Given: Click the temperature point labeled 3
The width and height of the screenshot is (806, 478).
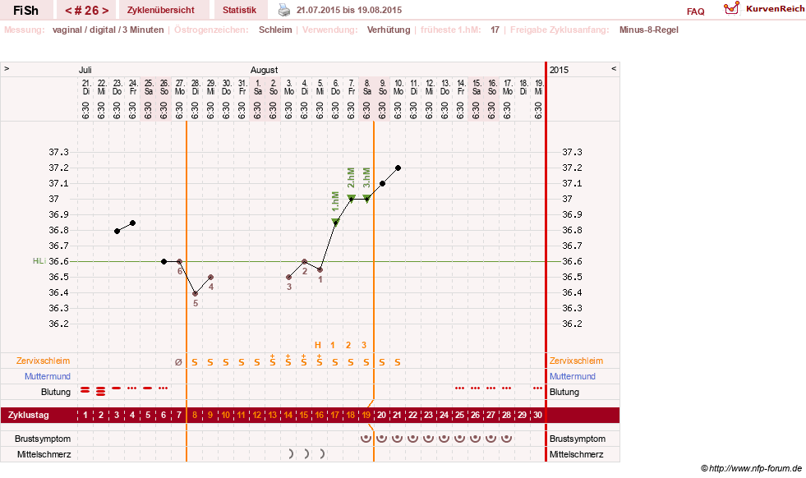Looking at the screenshot, I should tap(289, 278).
